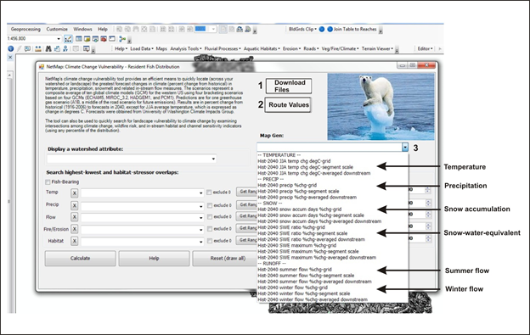Collapse the Map Gen dropdown arrow
The image size is (530, 335).
[x=405, y=148]
